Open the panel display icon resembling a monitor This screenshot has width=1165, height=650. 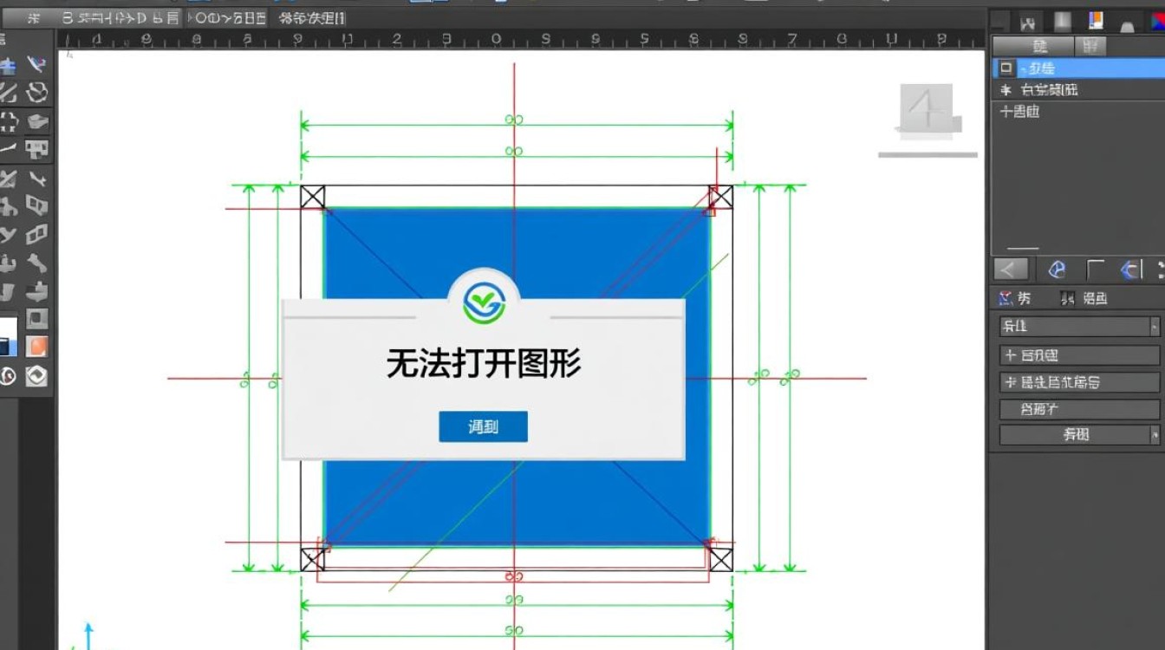tap(36, 150)
